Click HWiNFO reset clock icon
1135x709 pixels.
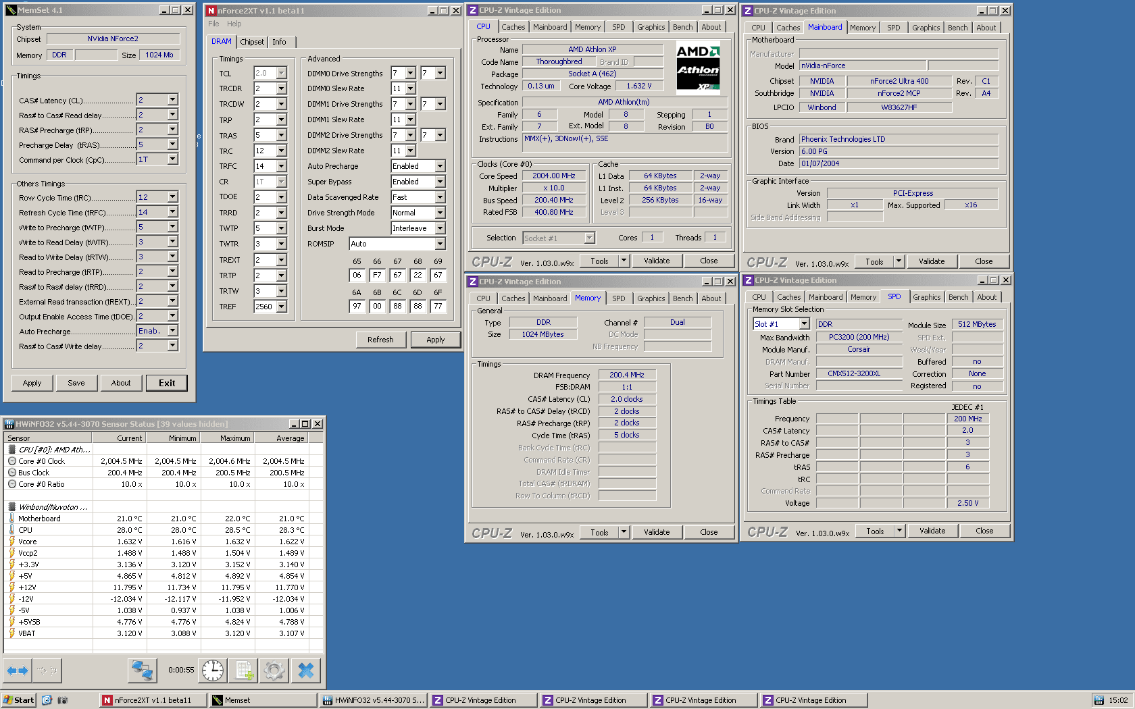[x=212, y=671]
